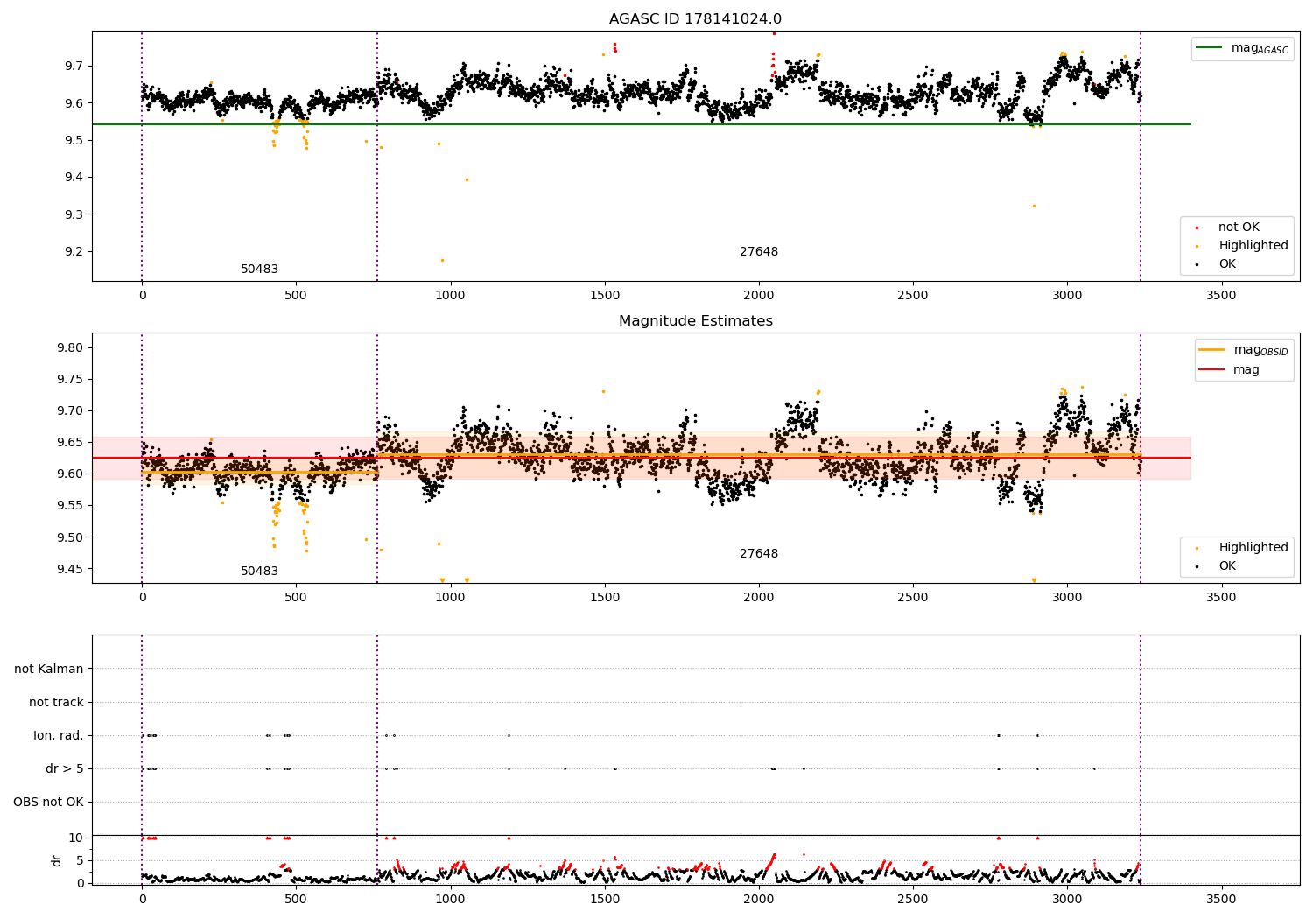This screenshot has height=919, width=1313.
Task: Click the 'Magnitude Estimates' plot title
Action: click(696, 321)
